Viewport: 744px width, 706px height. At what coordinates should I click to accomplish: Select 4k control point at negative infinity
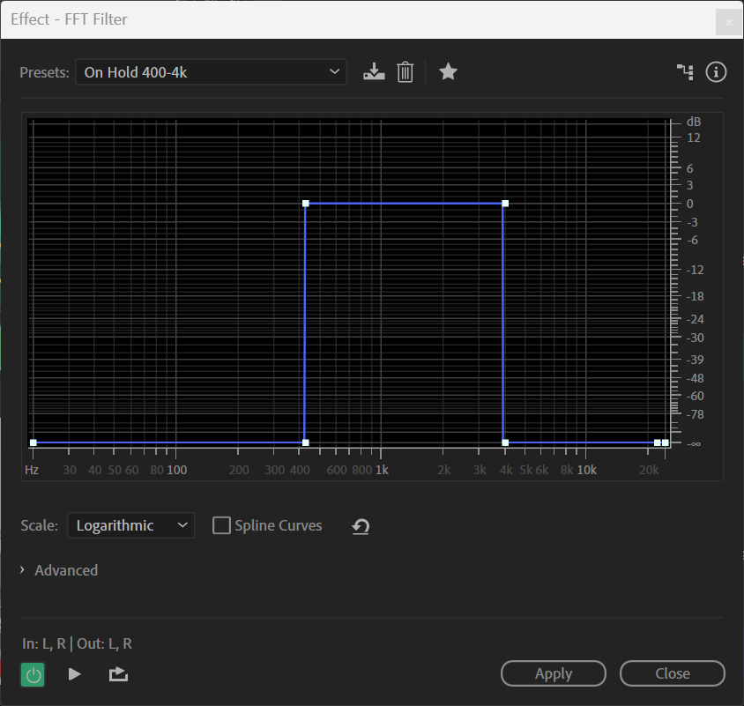(x=505, y=442)
